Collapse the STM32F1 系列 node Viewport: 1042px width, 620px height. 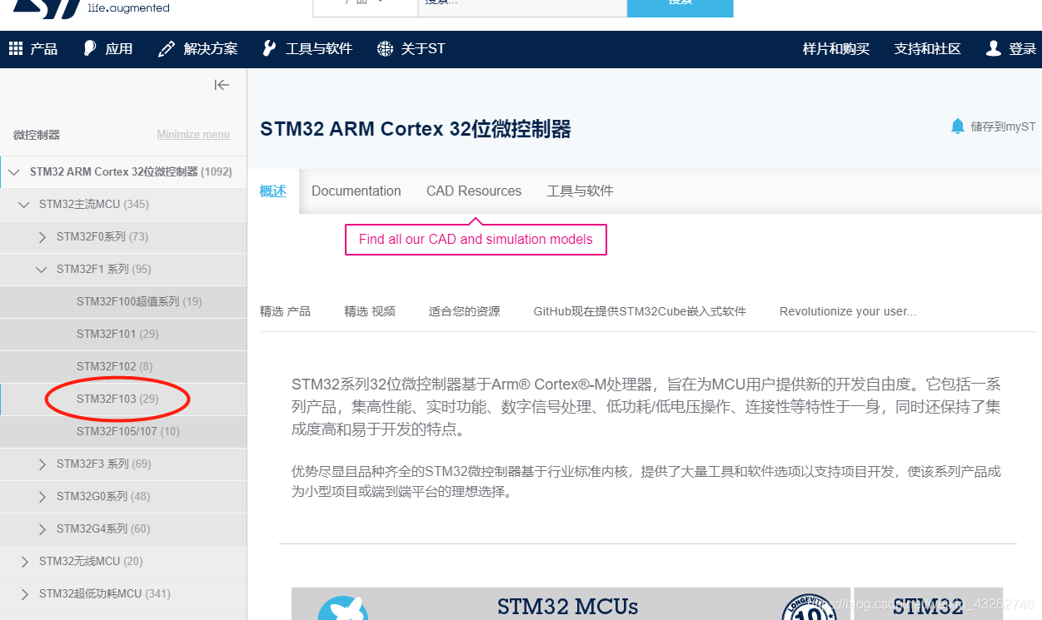tap(42, 270)
